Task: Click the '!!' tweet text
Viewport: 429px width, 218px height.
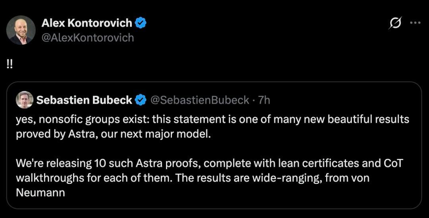Action: (9, 65)
